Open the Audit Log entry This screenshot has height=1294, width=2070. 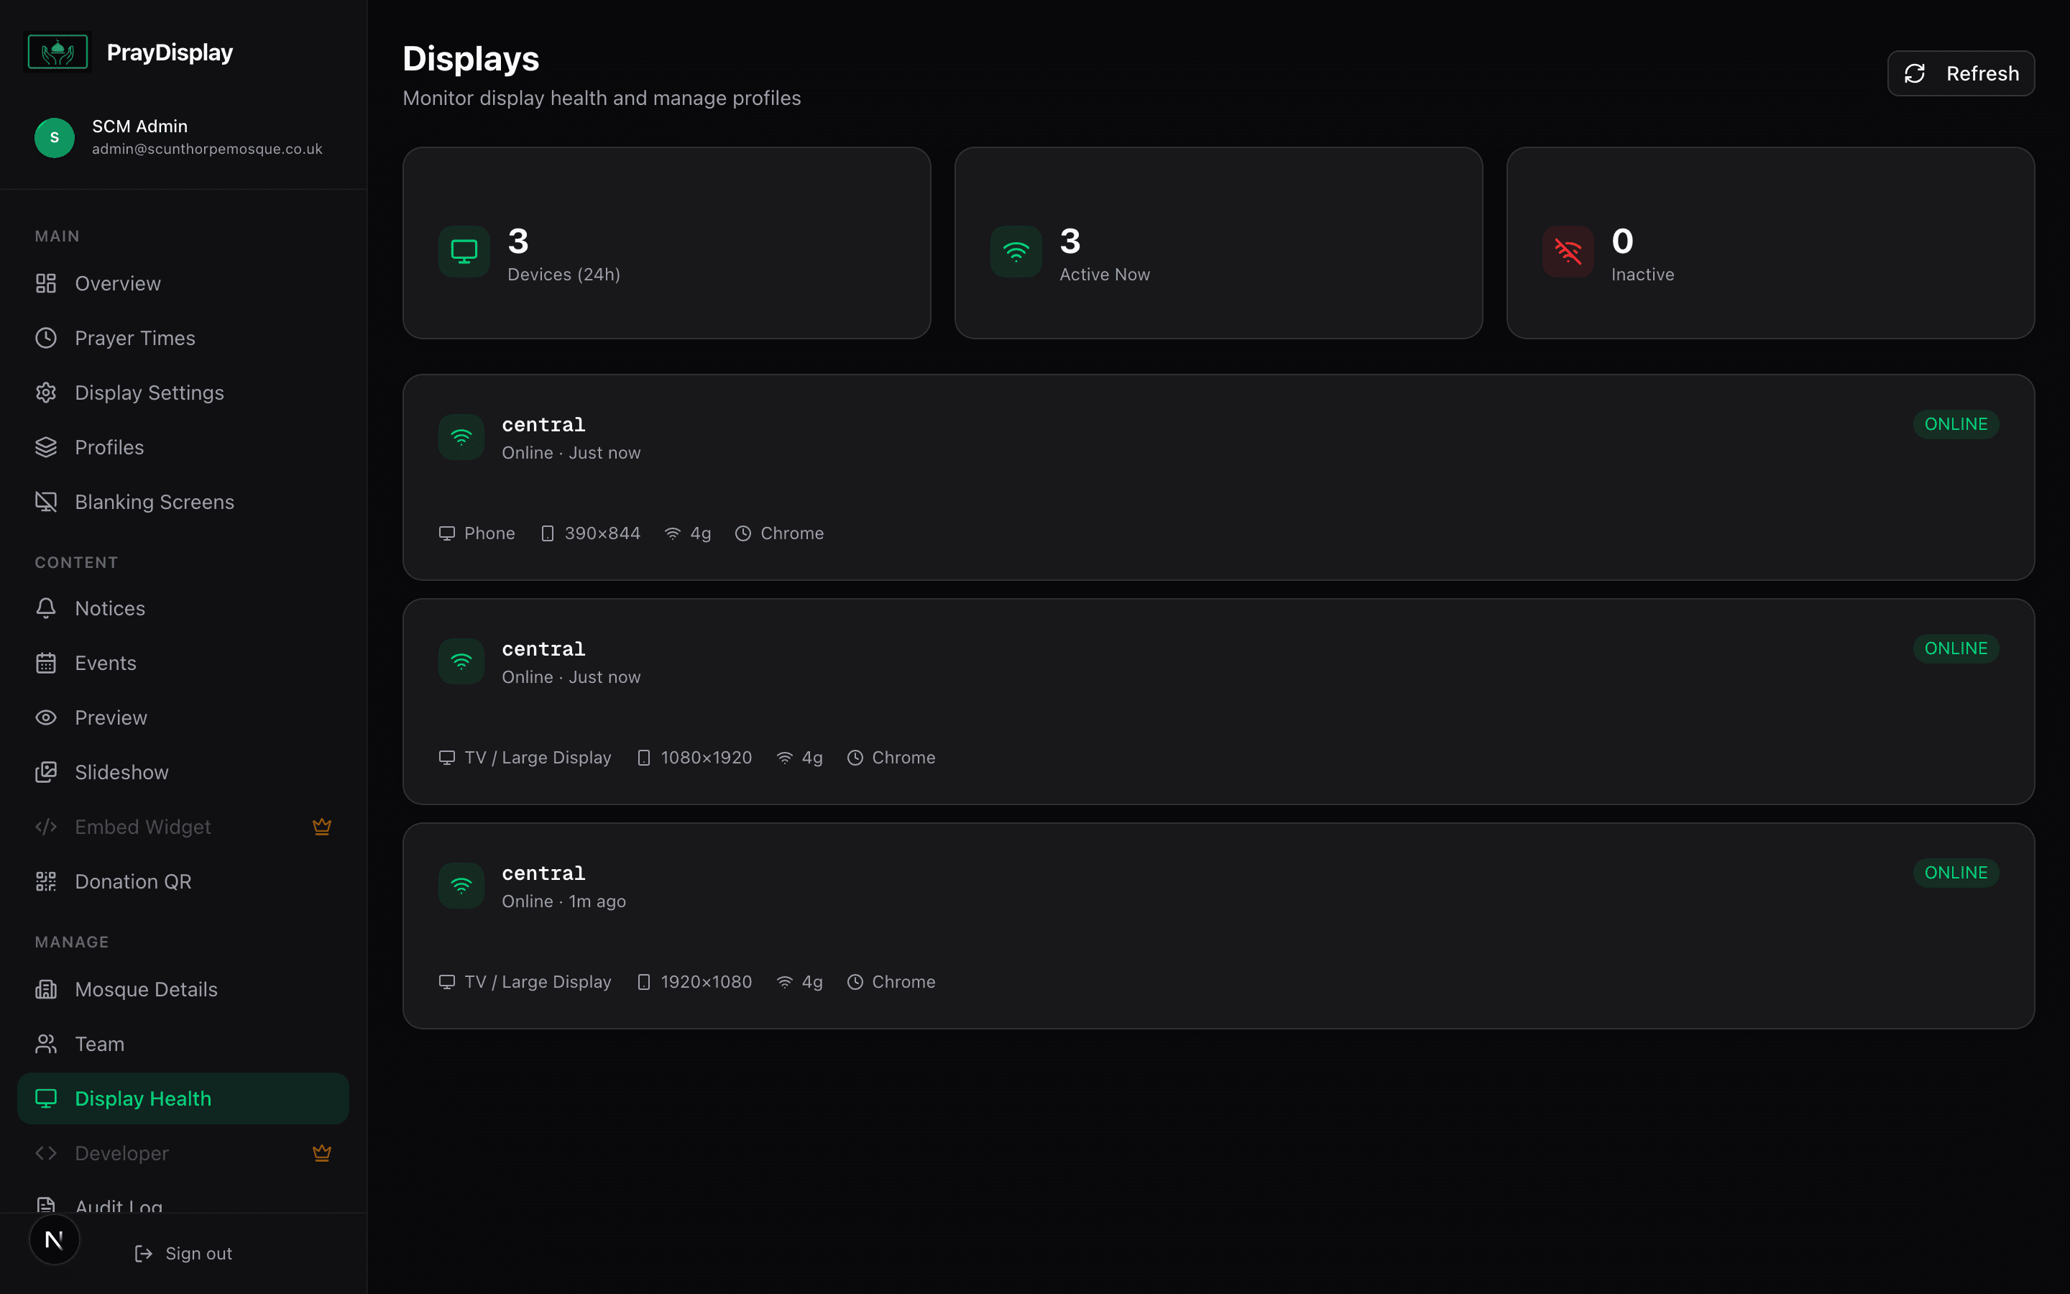[117, 1205]
